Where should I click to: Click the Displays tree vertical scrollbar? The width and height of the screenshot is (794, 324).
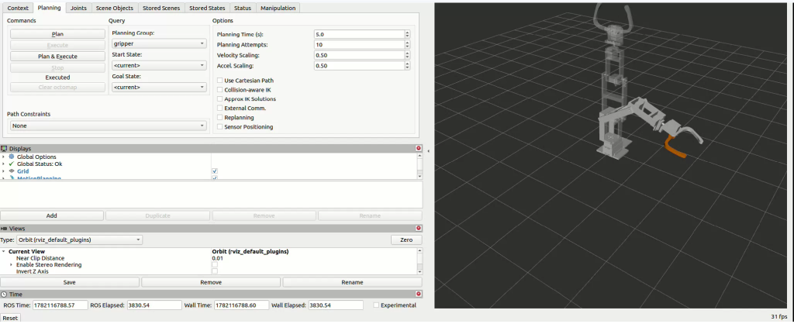(x=419, y=166)
